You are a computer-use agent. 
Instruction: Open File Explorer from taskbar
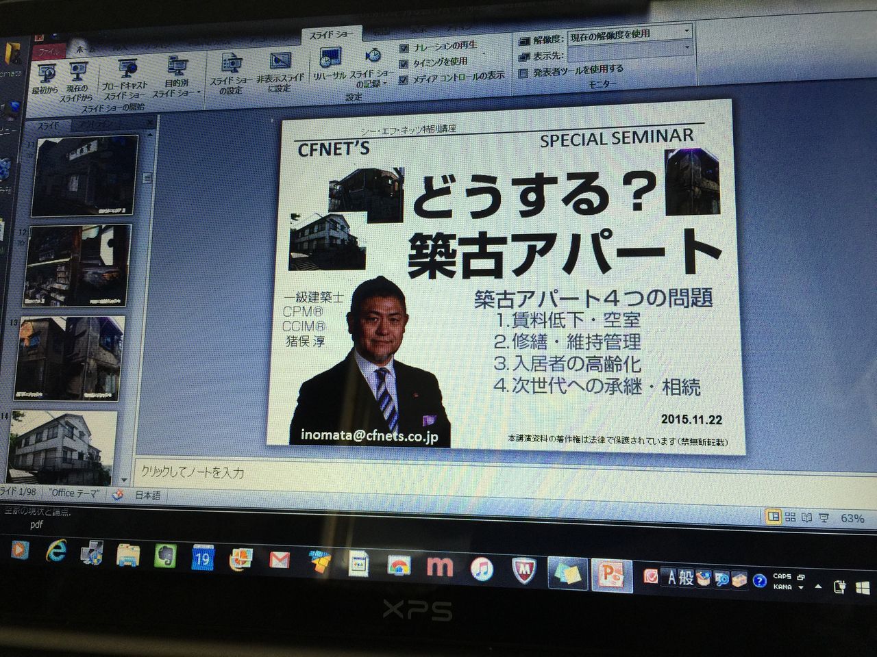(x=128, y=554)
